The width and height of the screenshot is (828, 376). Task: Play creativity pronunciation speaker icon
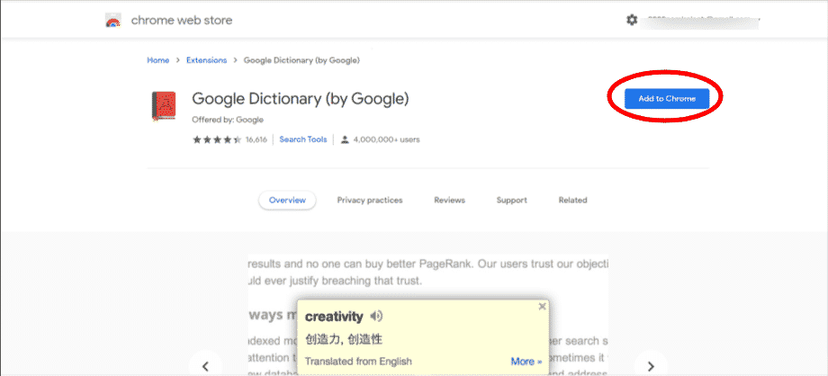376,317
